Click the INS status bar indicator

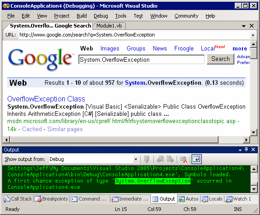[237, 209]
